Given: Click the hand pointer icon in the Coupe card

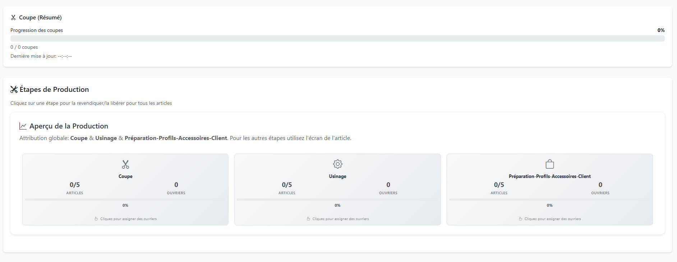Looking at the screenshot, I should click(x=96, y=219).
